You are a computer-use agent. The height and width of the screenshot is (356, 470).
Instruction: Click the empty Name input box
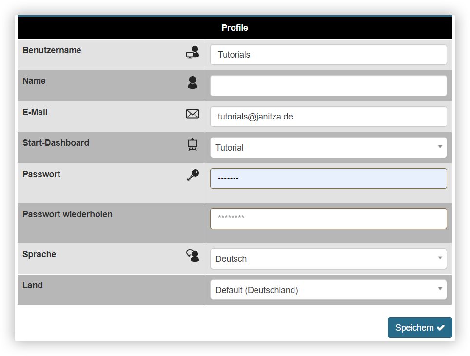pos(328,85)
